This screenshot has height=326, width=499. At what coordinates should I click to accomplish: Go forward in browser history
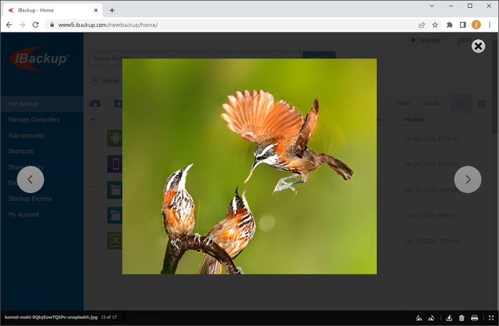(22, 25)
